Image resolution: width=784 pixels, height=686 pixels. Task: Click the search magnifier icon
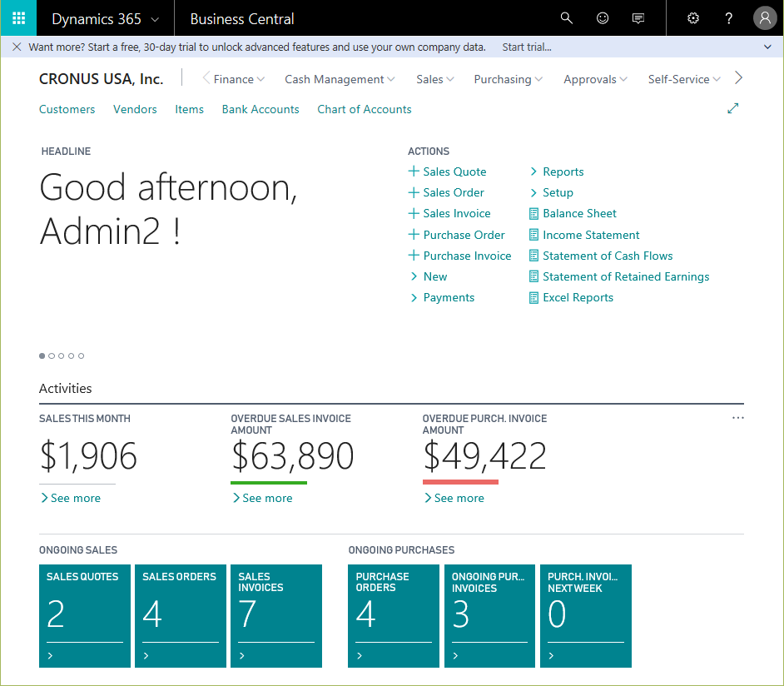point(566,18)
